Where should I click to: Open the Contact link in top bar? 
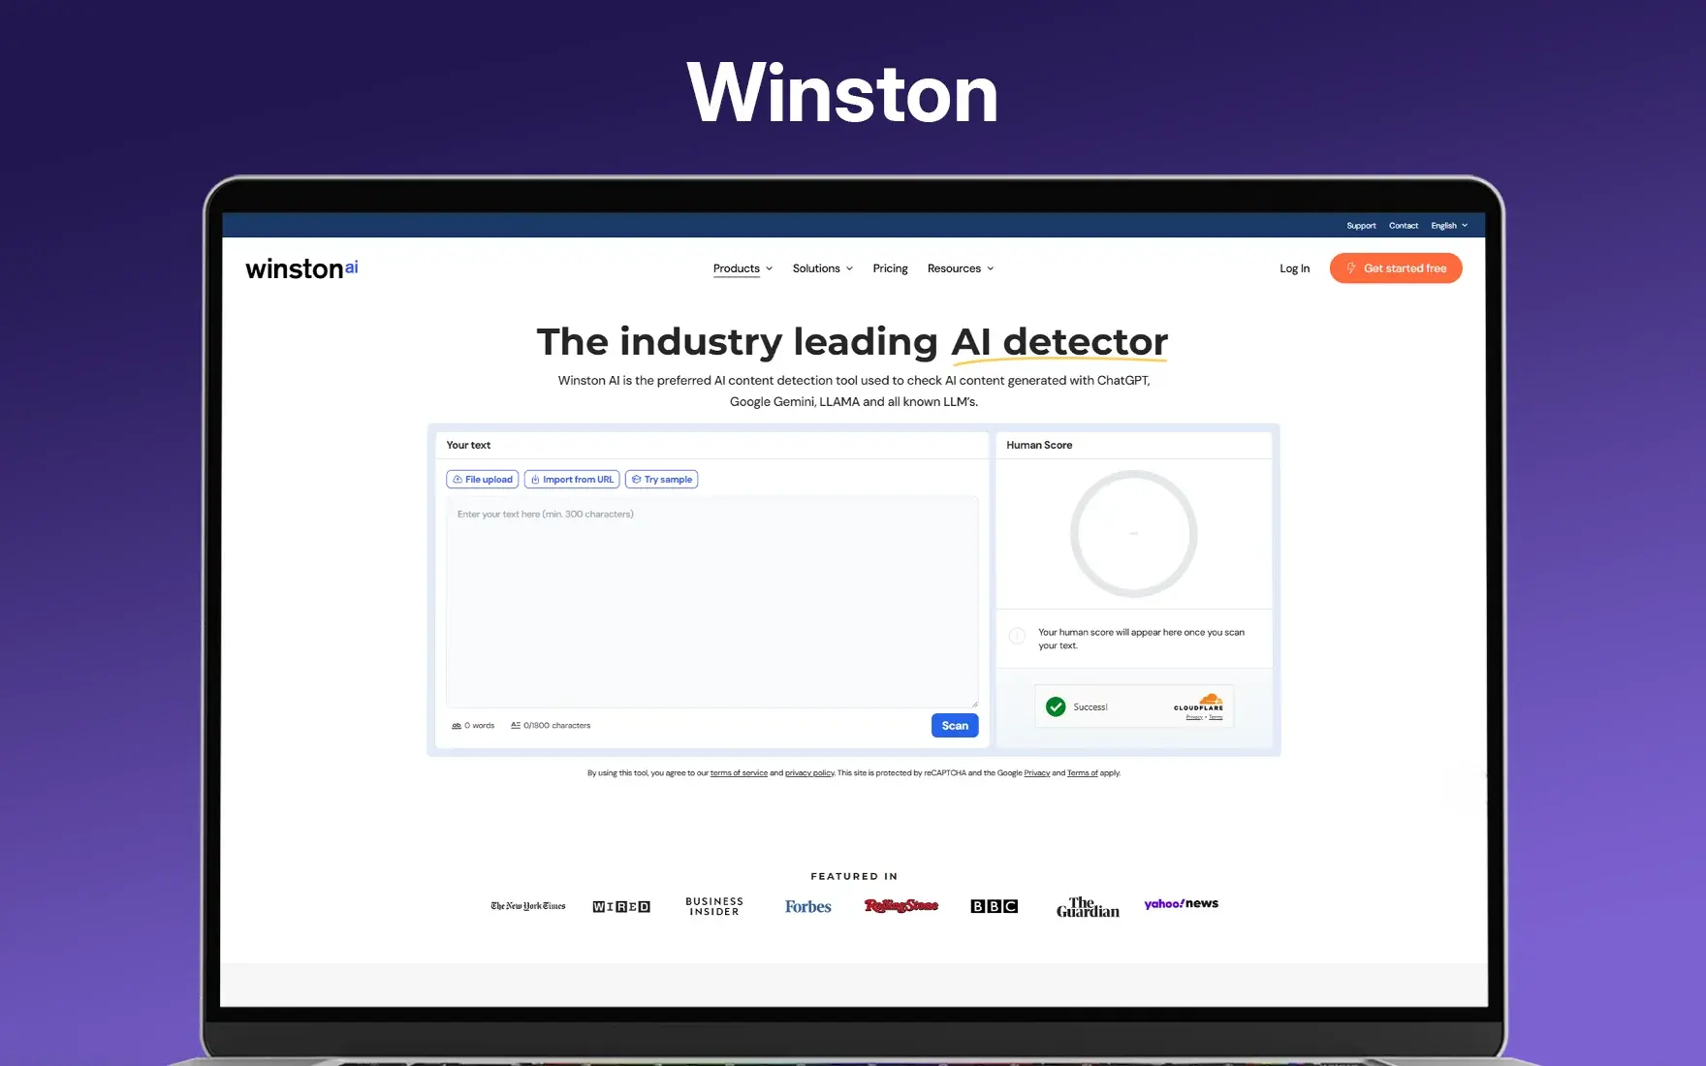1403,226
